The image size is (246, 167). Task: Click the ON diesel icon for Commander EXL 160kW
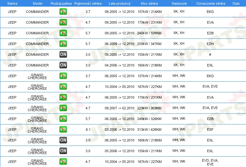63,65
